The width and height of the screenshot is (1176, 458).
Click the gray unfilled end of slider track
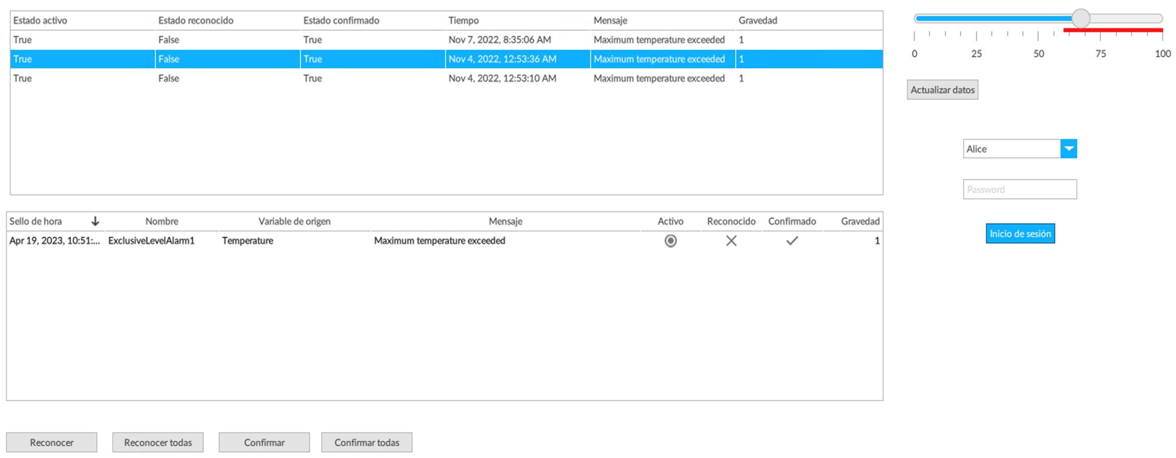1126,18
